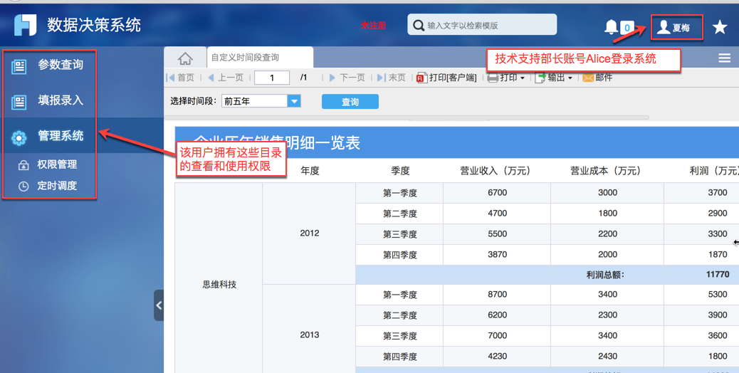Open 定时调度 in sidebar
Screen dimensions: 739x373
(57, 186)
